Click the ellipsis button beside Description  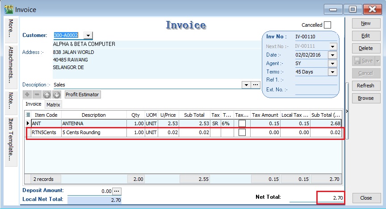(x=256, y=85)
